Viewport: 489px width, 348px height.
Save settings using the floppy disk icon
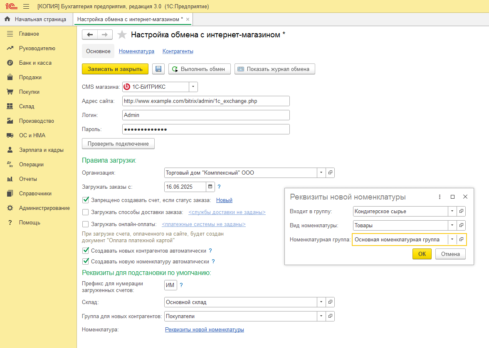pyautogui.click(x=158, y=69)
